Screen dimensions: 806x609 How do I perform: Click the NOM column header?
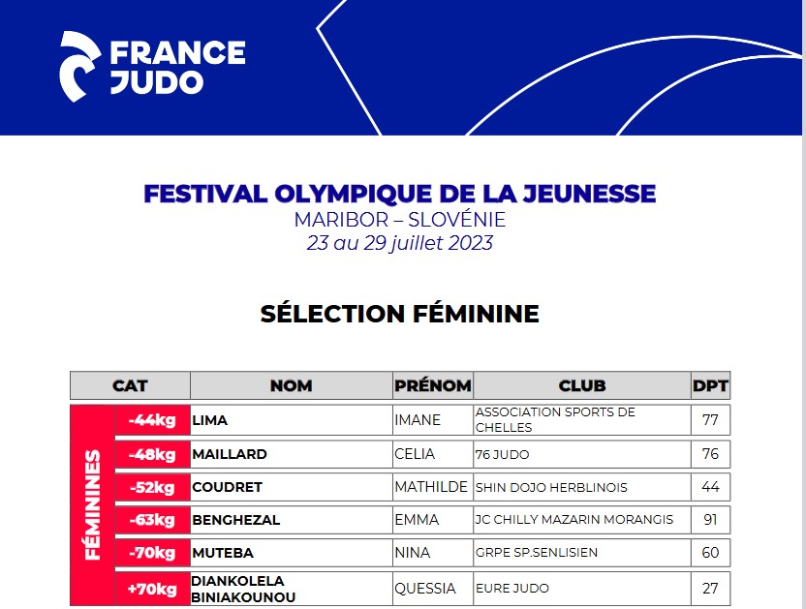291,385
